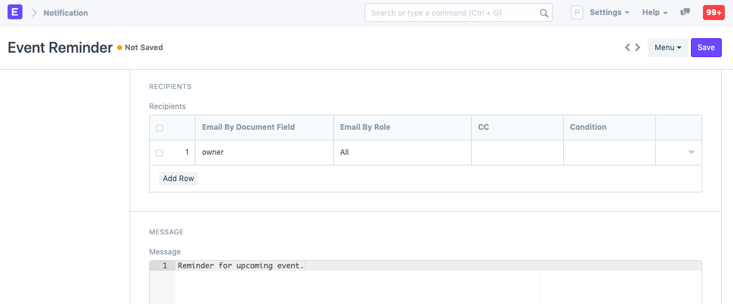The image size is (733, 304).
Task: Click Add Row button in Recipients
Action: click(179, 179)
